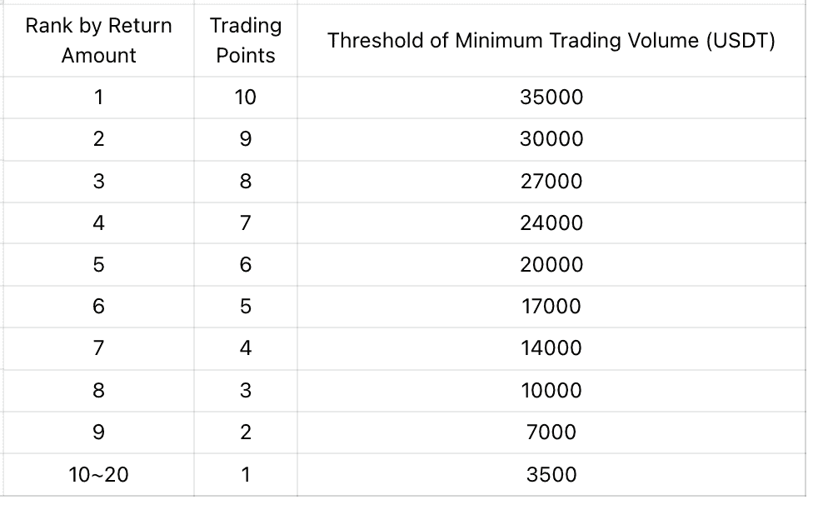Click the rank cell in the 30000 row

pos(98,139)
